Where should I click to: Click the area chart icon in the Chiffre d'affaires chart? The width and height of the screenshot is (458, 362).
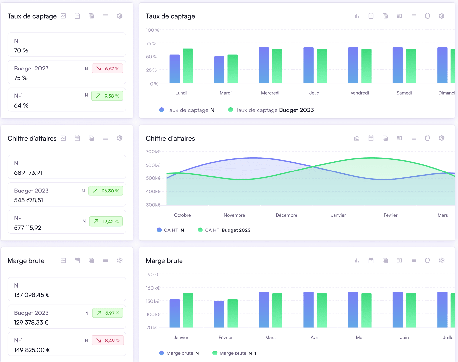pos(357,138)
